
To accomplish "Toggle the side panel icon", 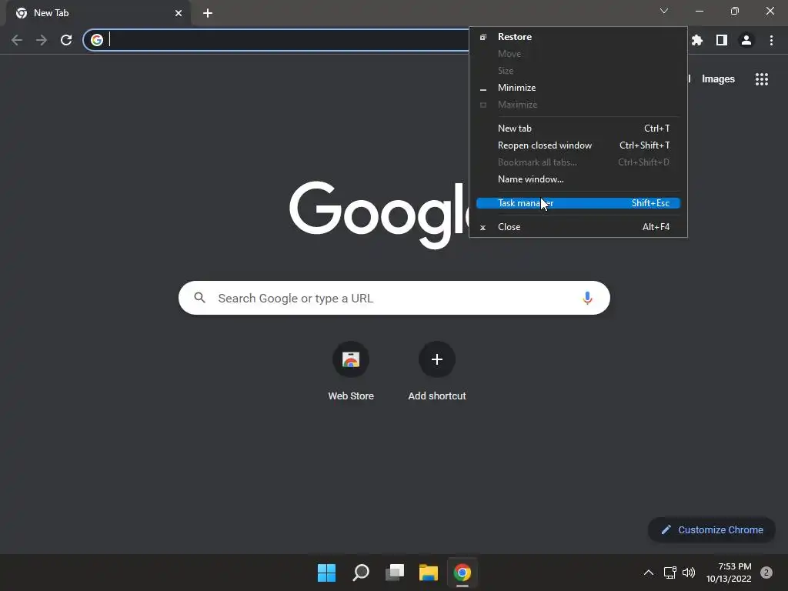I will pos(722,40).
